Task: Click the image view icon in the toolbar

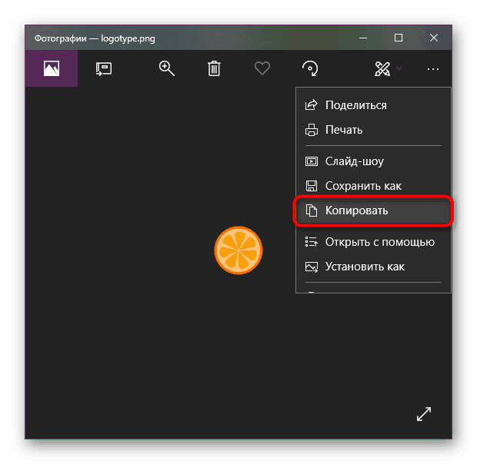Action: pos(52,69)
